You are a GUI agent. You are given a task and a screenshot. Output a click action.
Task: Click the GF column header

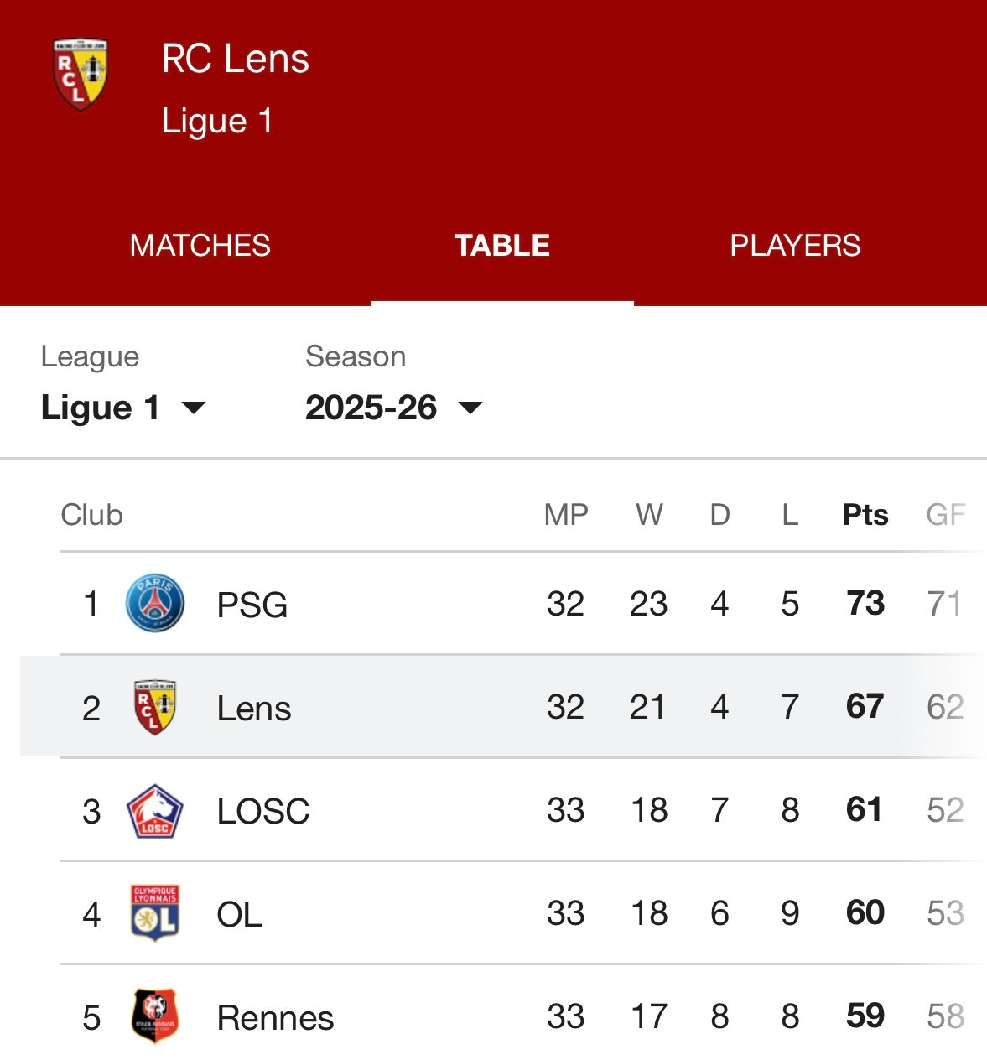(946, 515)
